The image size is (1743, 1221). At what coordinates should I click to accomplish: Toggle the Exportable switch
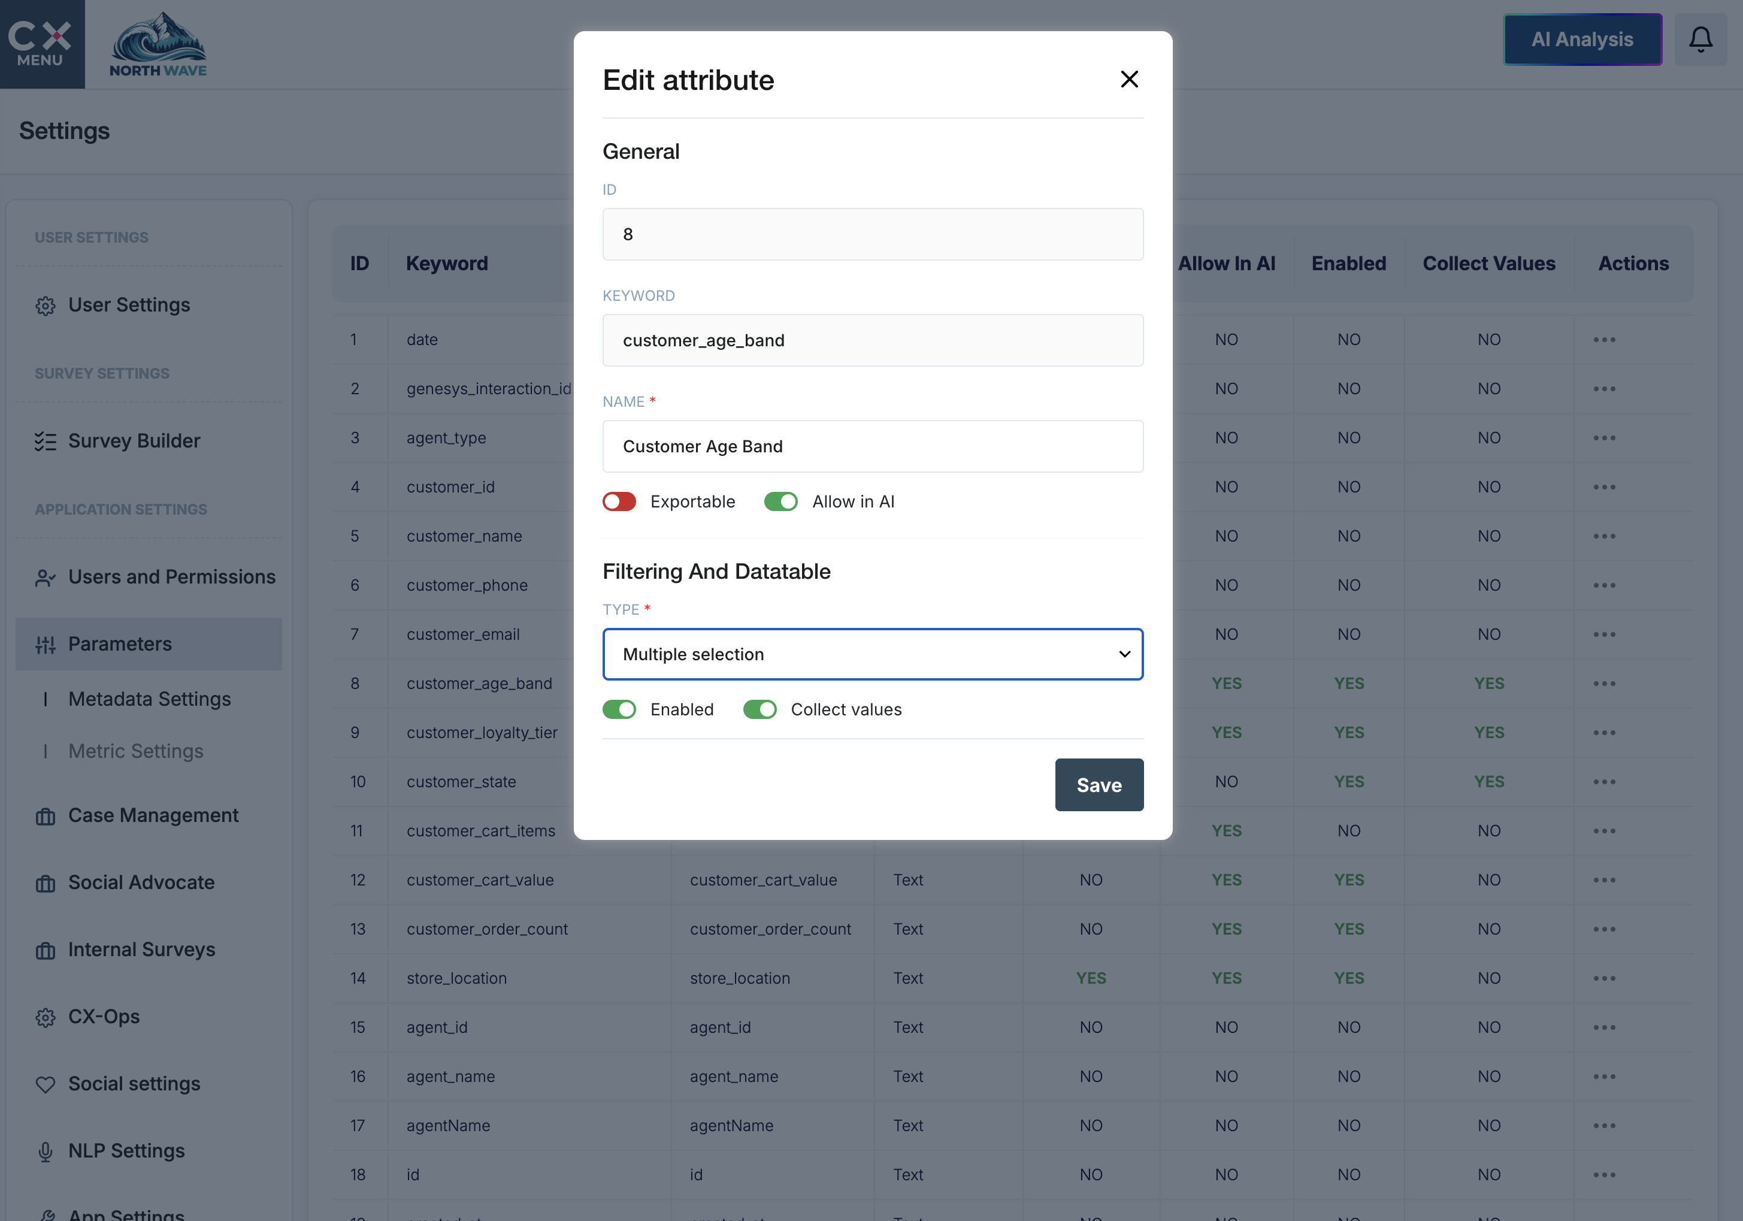[619, 501]
